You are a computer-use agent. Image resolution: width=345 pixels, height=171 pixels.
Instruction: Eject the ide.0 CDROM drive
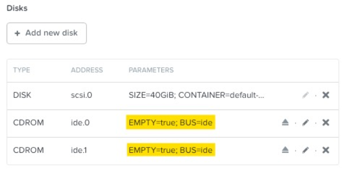pos(285,123)
